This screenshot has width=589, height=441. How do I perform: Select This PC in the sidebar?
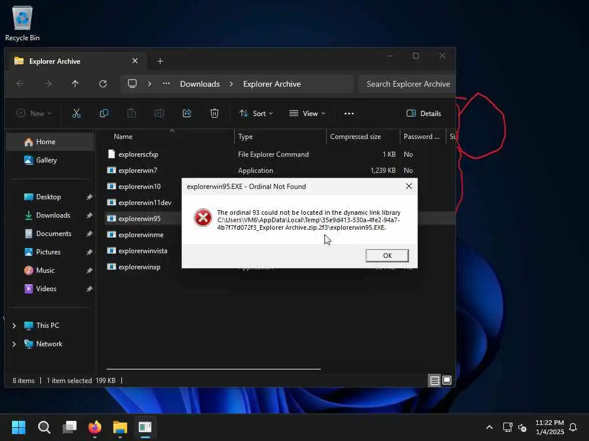pyautogui.click(x=47, y=326)
